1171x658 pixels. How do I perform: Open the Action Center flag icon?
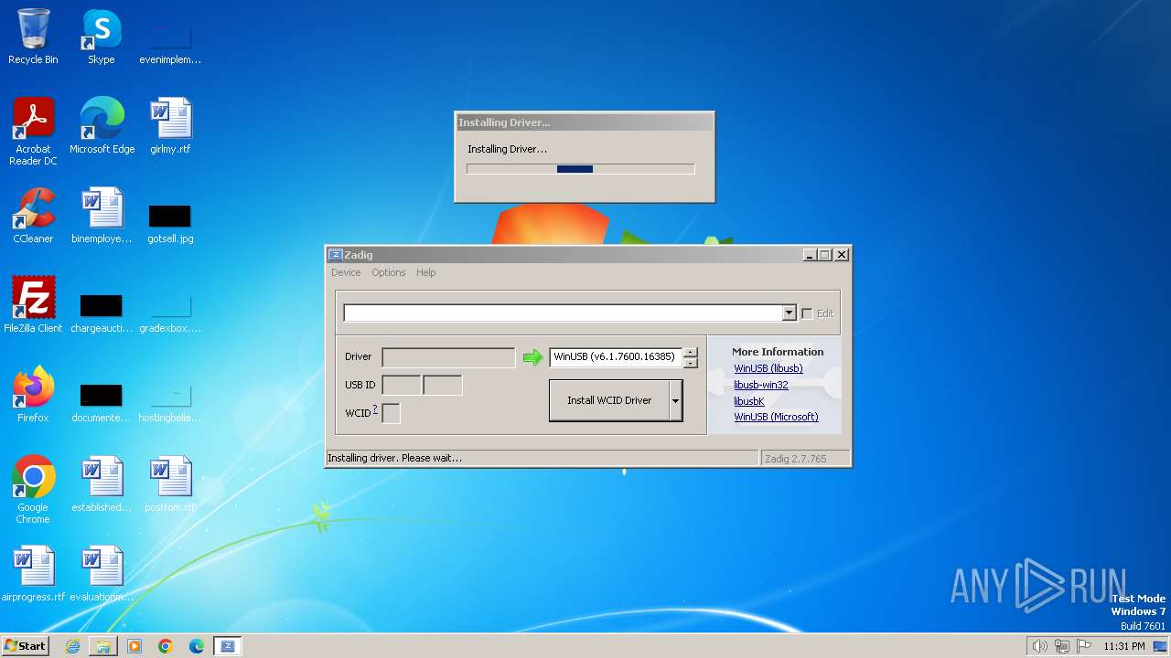[x=1084, y=646]
